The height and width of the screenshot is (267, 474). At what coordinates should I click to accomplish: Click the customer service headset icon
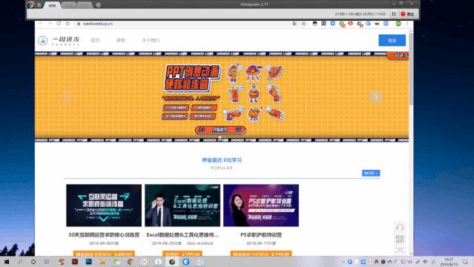click(400, 228)
